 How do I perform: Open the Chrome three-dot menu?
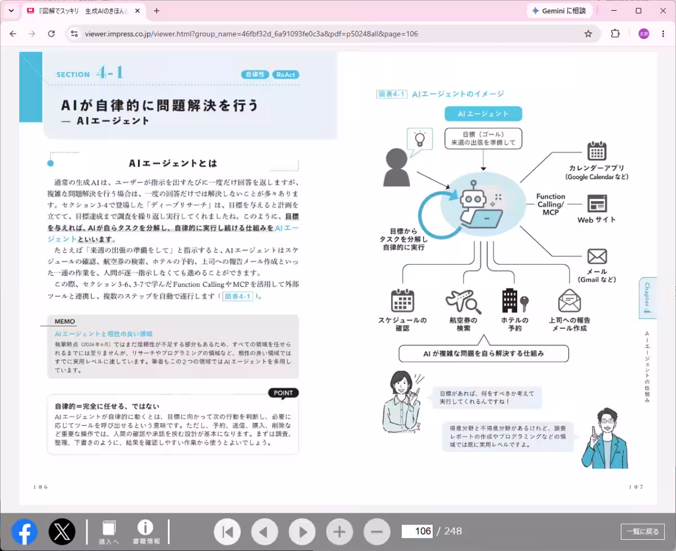pyautogui.click(x=662, y=34)
